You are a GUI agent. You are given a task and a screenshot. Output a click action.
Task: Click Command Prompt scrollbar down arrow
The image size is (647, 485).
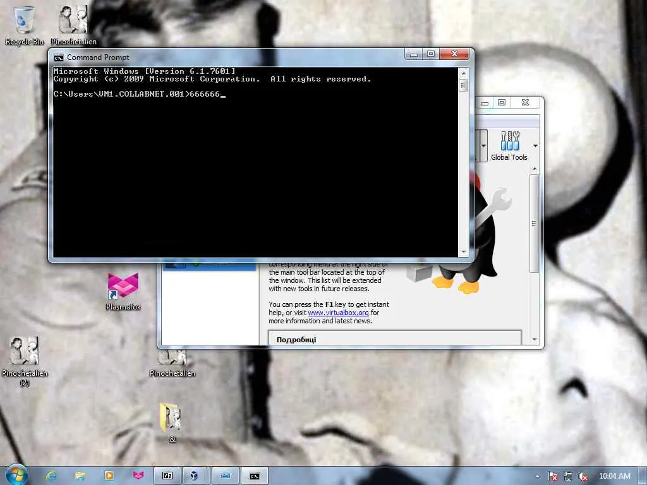(463, 251)
